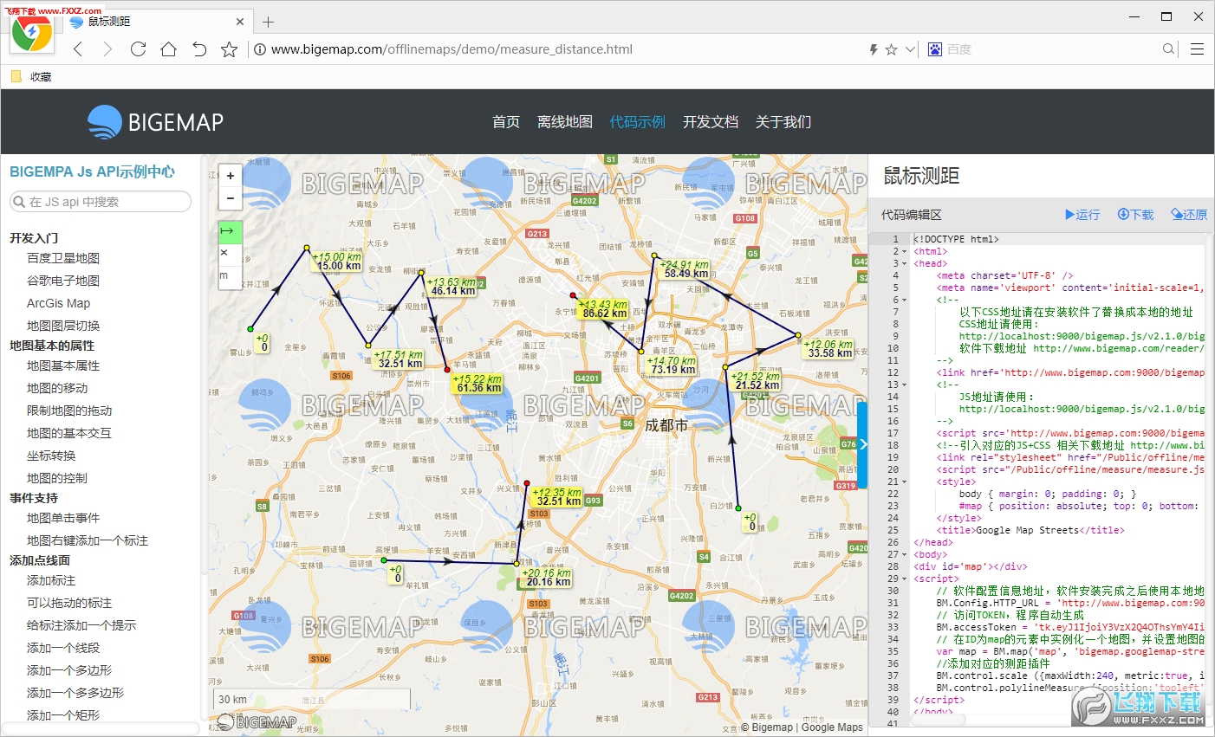
Task: Click the Bigemap attribution link
Action: click(x=772, y=727)
